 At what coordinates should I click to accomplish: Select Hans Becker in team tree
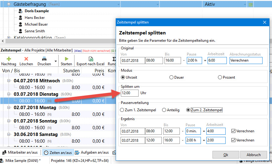(34, 18)
